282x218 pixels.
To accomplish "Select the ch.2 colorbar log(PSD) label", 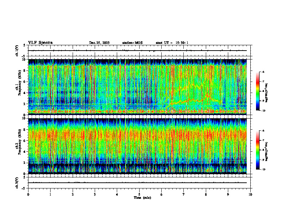I will [267, 152].
